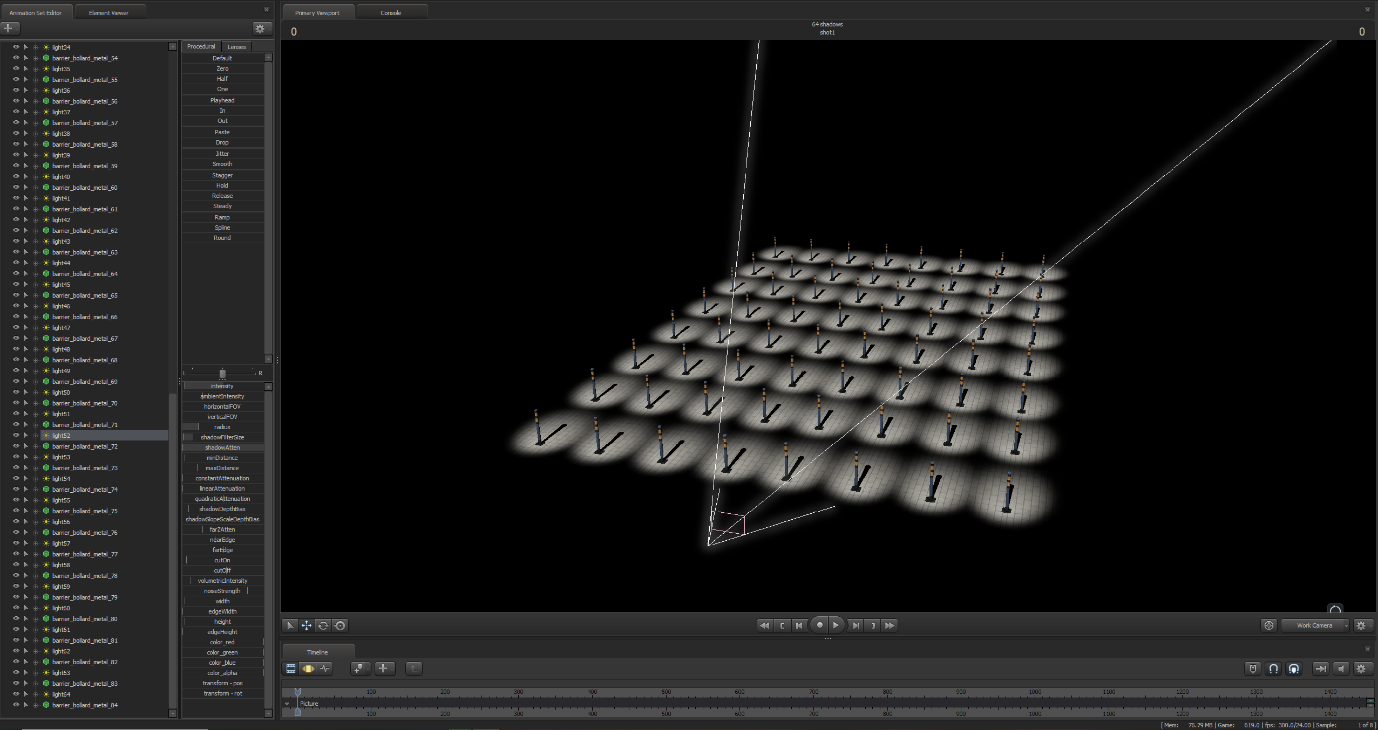Jump to the first frame button
Screen dimensions: 1378x730
764,625
